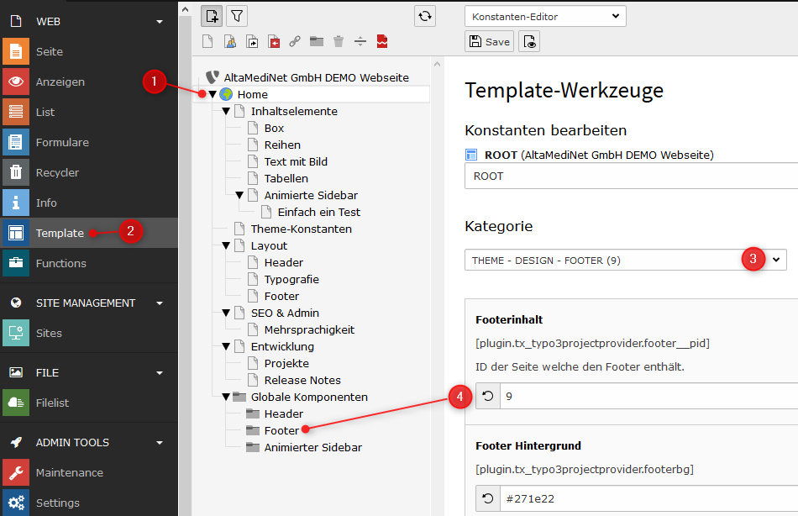Open the page tree filter
The width and height of the screenshot is (798, 516).
(x=238, y=15)
